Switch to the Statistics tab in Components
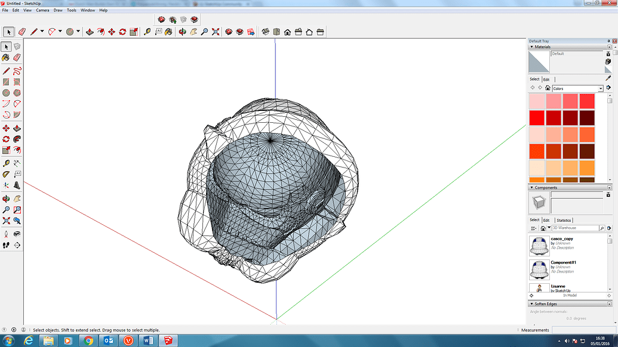The height and width of the screenshot is (347, 618). coord(564,220)
